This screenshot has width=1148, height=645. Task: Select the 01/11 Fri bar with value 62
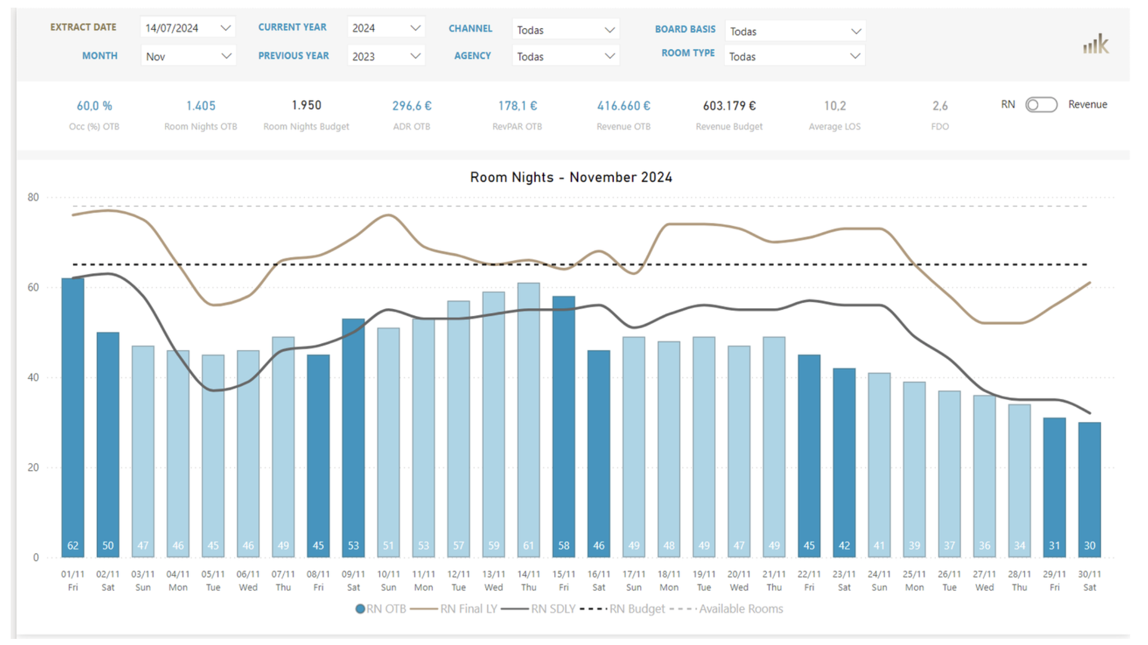pyautogui.click(x=73, y=418)
